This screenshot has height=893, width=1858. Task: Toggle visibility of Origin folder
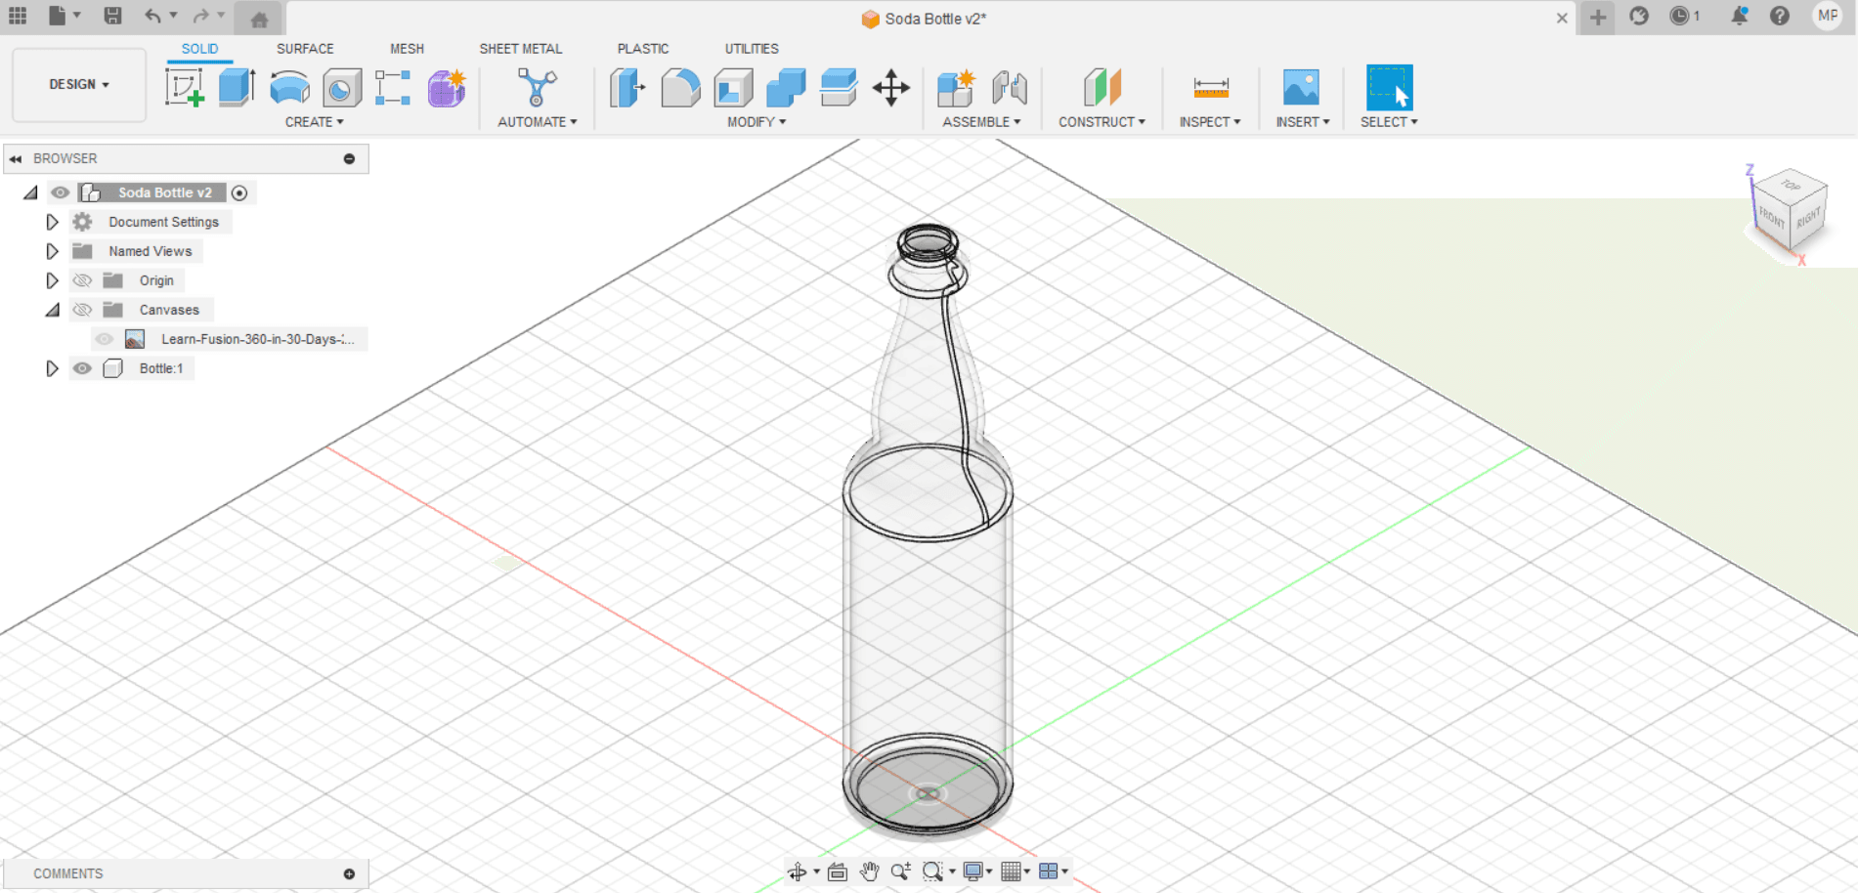[82, 280]
